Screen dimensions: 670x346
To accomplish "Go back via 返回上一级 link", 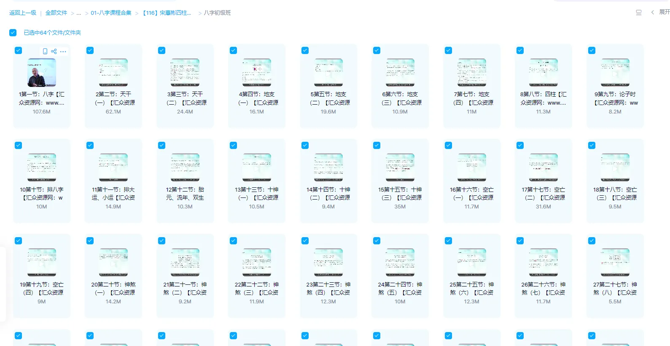I will (23, 13).
